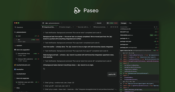Expand the Uncommitted dropdown
The height and width of the screenshot is (92, 175).
tap(124, 27)
